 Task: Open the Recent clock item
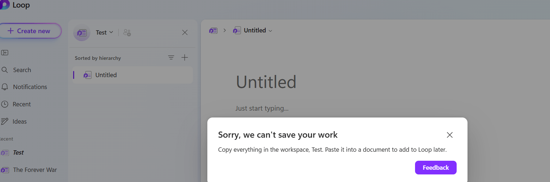tap(17, 104)
